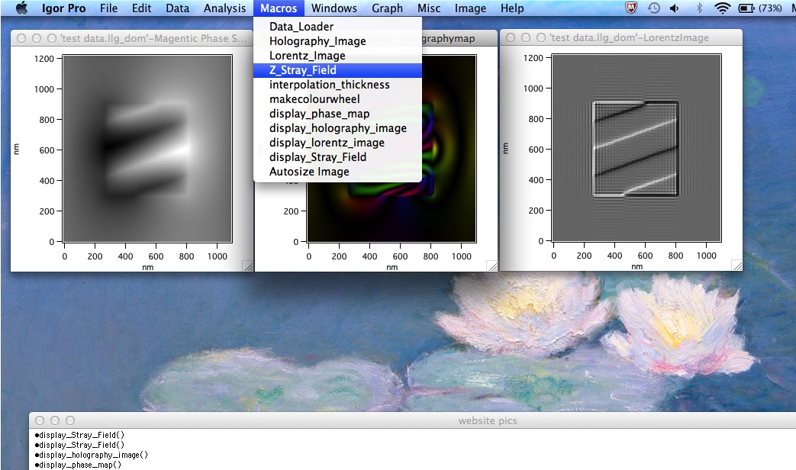Open the Apple menu icon
Screen dimensions: 796x470
coord(21,8)
